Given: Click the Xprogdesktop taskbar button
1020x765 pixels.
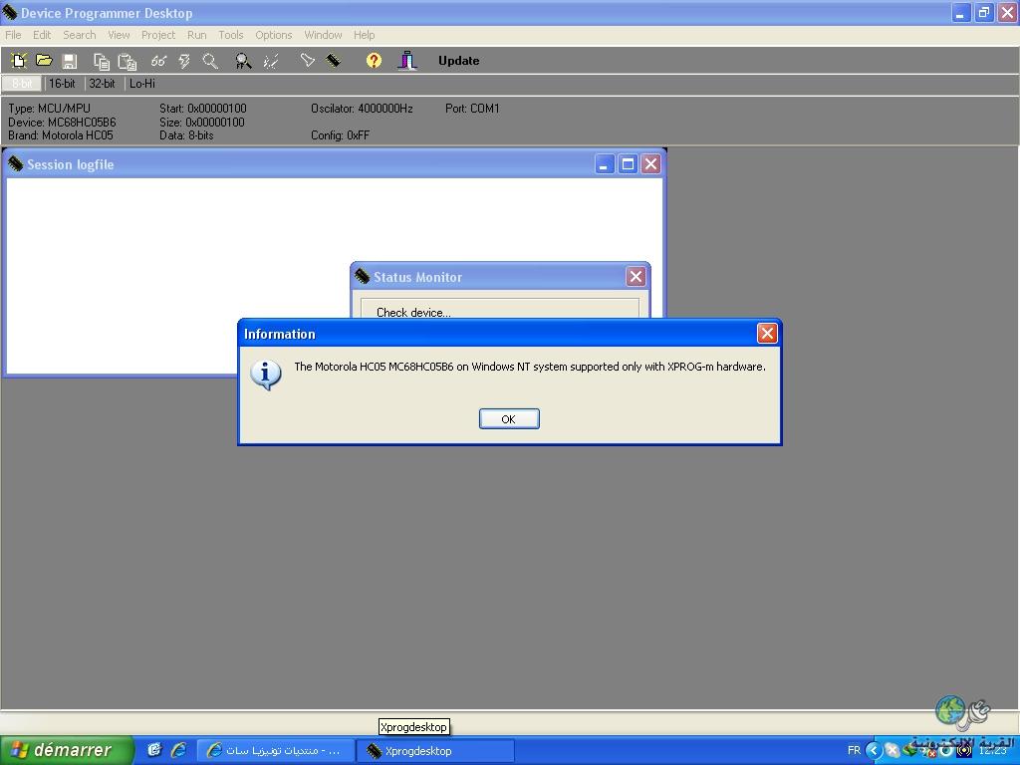Looking at the screenshot, I should 436,751.
